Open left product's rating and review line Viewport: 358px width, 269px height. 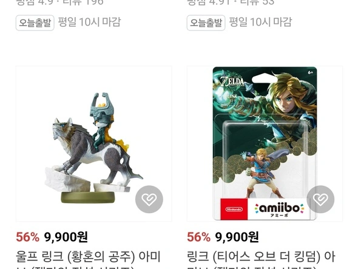tap(59, 3)
